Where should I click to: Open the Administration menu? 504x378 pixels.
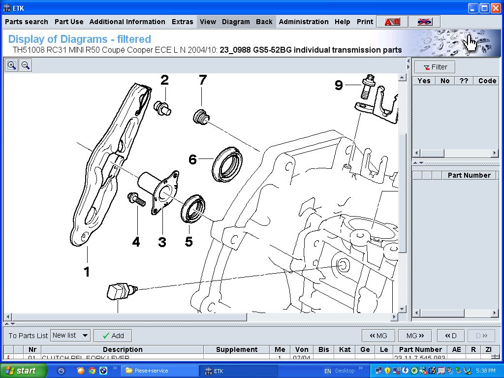click(x=303, y=22)
